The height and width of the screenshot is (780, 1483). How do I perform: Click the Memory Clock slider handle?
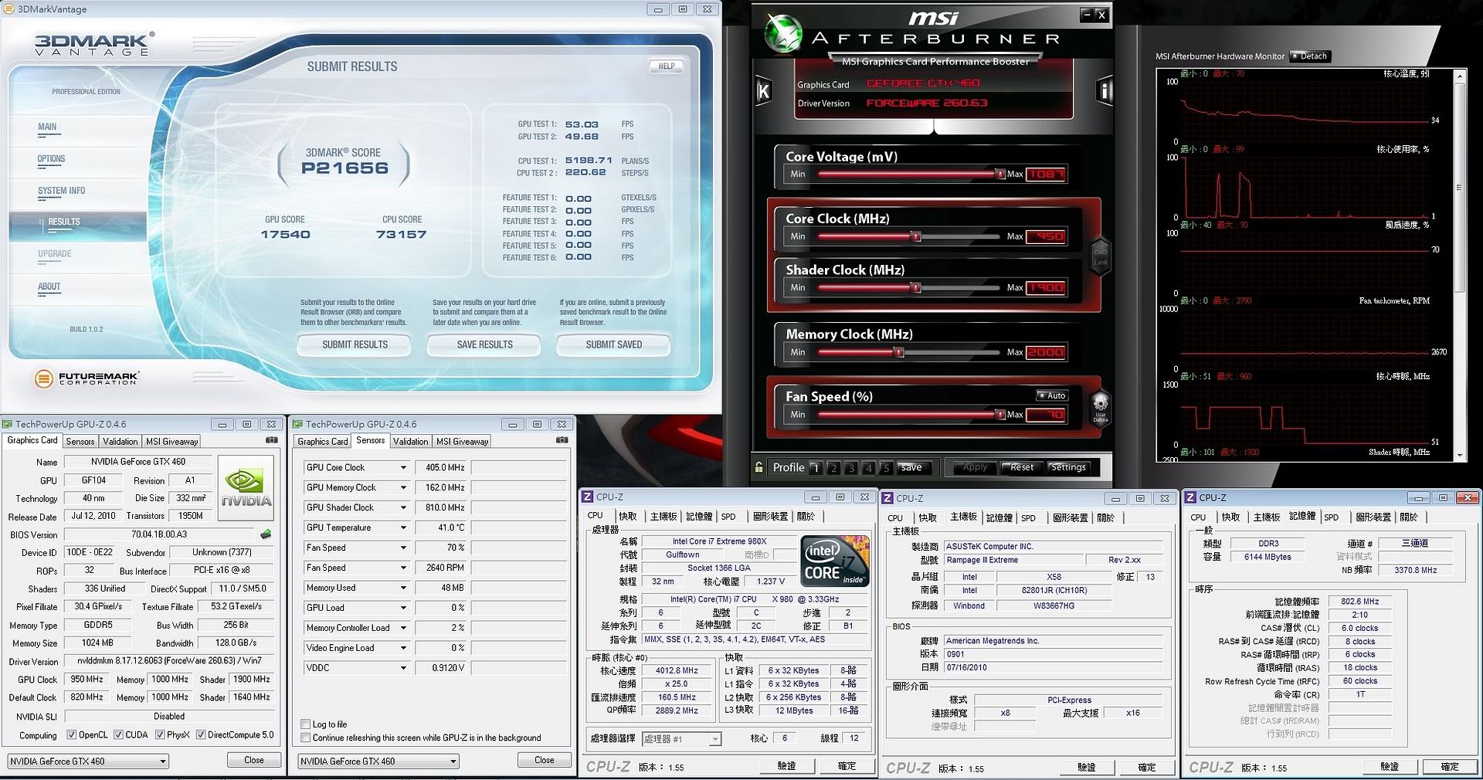pyautogui.click(x=899, y=352)
